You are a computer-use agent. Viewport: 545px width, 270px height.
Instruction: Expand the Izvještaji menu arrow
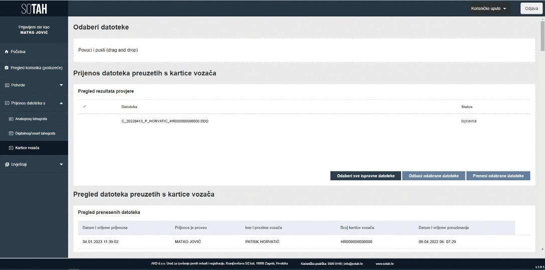point(61,165)
